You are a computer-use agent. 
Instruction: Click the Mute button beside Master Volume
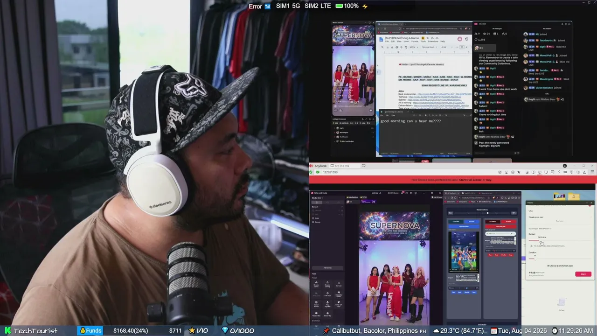point(451,213)
